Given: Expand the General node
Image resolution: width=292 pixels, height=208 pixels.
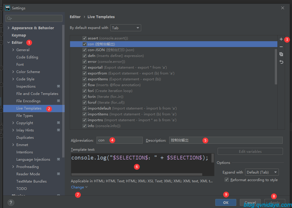Looking at the screenshot, I should click(13, 50).
